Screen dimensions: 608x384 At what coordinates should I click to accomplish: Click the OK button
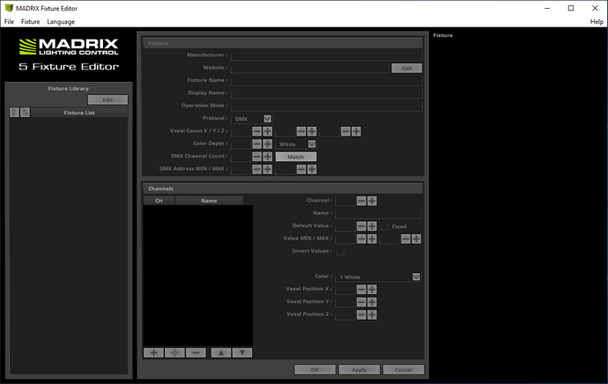(x=315, y=370)
